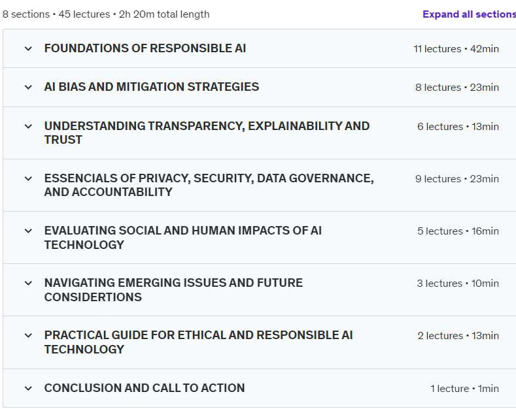Select UNDERSTANDING TRANSPARENCY, EXPLAINABILITY AND TRUST heading
The image size is (516, 409).
[x=207, y=133]
